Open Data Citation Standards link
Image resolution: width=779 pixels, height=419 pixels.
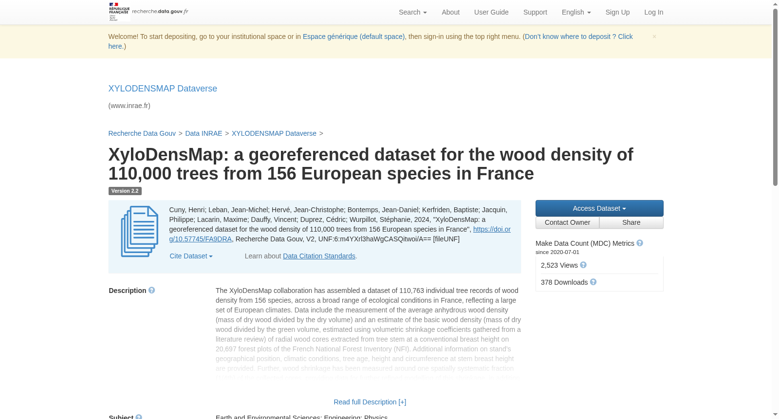coord(319,256)
